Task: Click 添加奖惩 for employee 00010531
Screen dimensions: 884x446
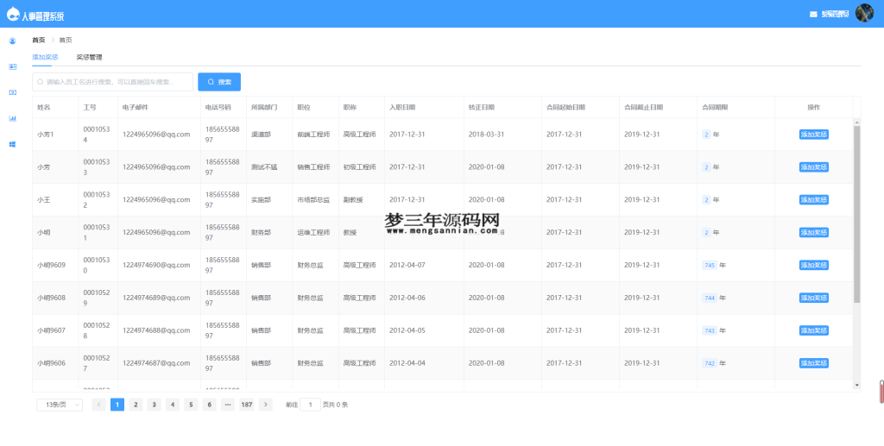Action: coord(813,233)
